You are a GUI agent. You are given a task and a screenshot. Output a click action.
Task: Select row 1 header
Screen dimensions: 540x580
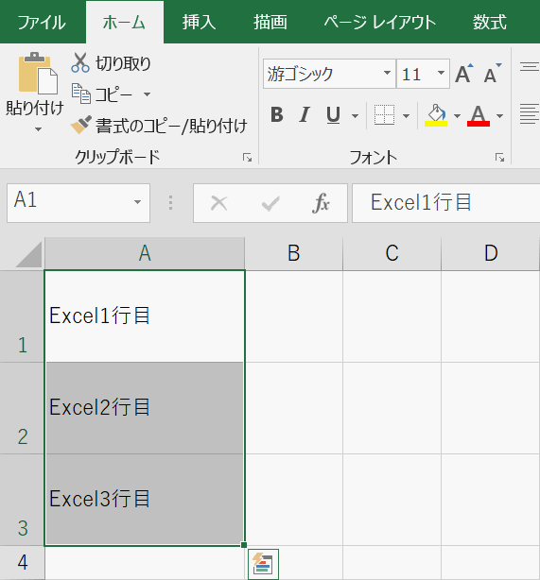tap(22, 316)
